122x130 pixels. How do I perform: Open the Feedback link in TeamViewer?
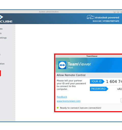pos(62,97)
